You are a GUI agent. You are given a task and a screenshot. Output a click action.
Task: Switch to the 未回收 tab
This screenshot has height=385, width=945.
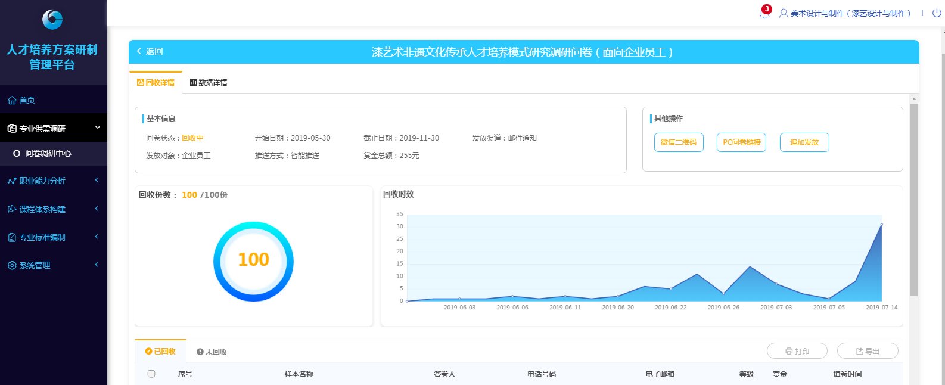click(x=212, y=352)
